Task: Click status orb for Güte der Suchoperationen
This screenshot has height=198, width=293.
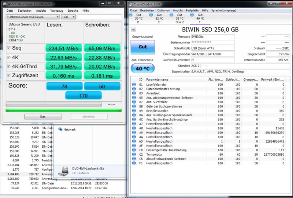Action: click(x=134, y=106)
